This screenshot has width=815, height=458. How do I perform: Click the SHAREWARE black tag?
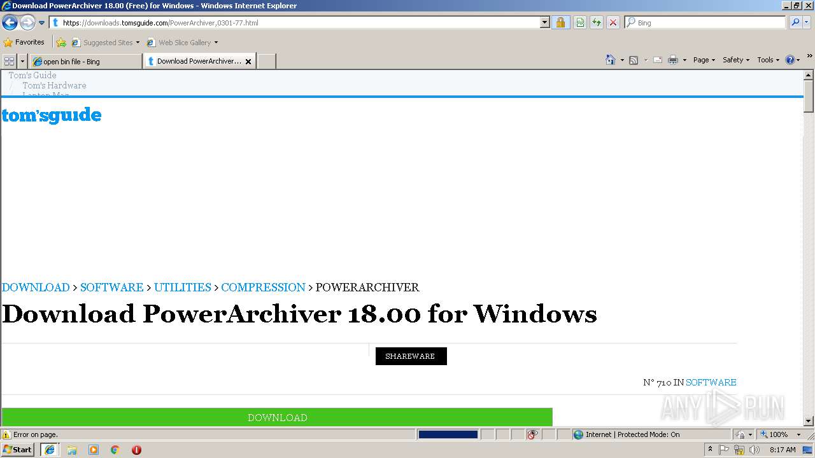(411, 356)
